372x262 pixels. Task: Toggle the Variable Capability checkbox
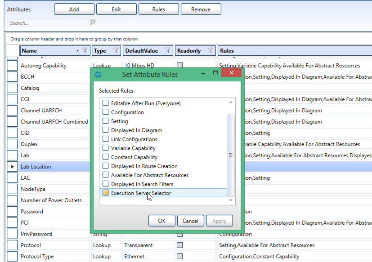(106, 148)
